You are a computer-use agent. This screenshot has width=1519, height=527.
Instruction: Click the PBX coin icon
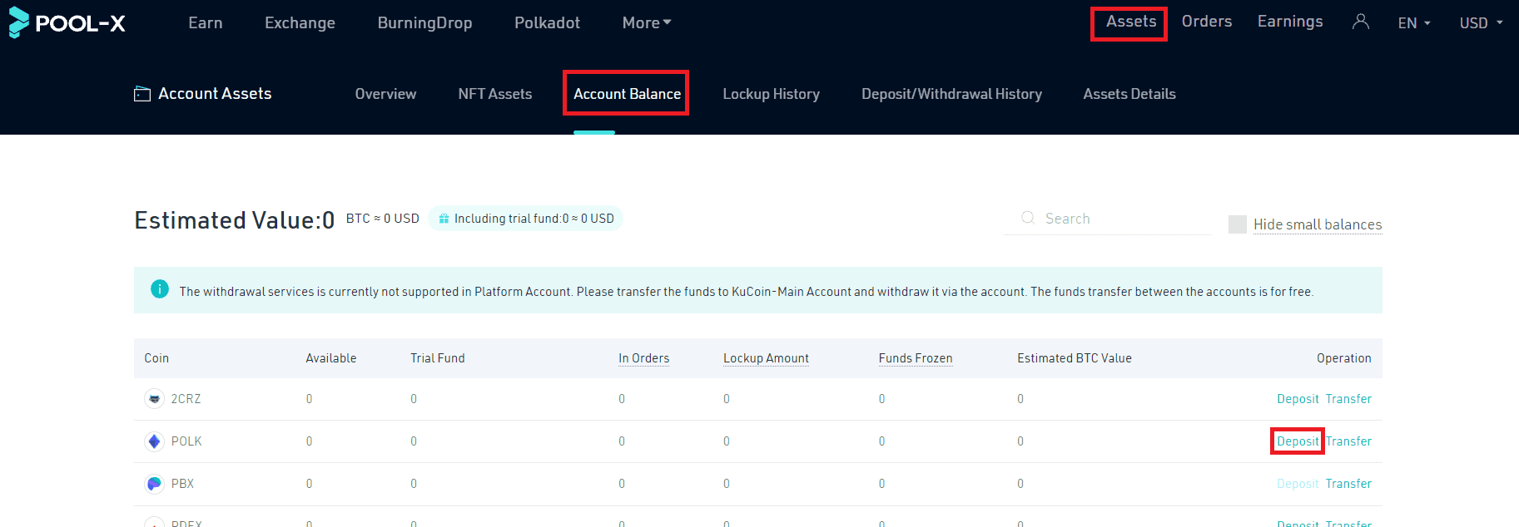154,484
